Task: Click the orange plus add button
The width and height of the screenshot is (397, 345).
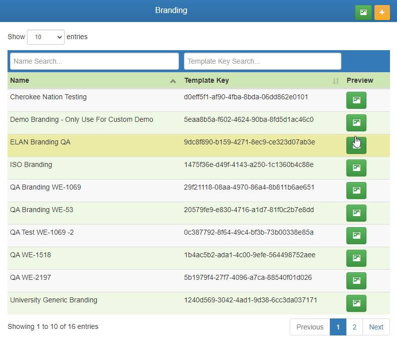Action: coord(382,12)
